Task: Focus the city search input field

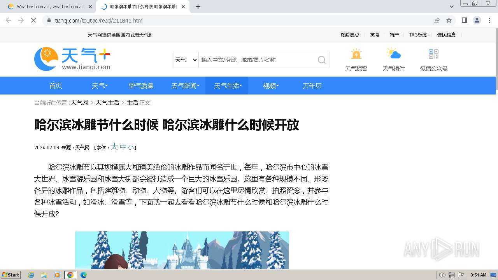Action: coord(257,60)
